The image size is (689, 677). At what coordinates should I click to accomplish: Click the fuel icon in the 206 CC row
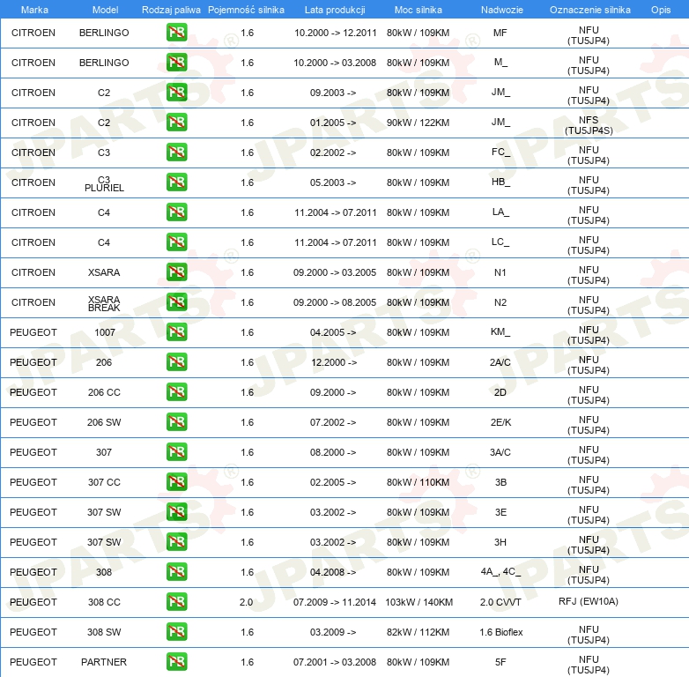coord(176,391)
